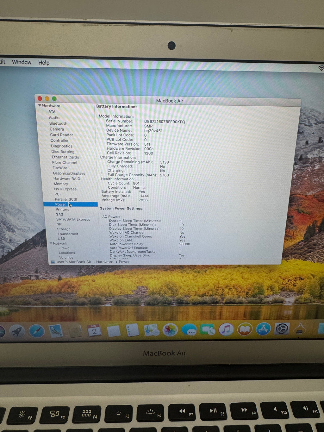Select Card Reader in the sidebar
The image size is (324, 432).
click(x=61, y=135)
